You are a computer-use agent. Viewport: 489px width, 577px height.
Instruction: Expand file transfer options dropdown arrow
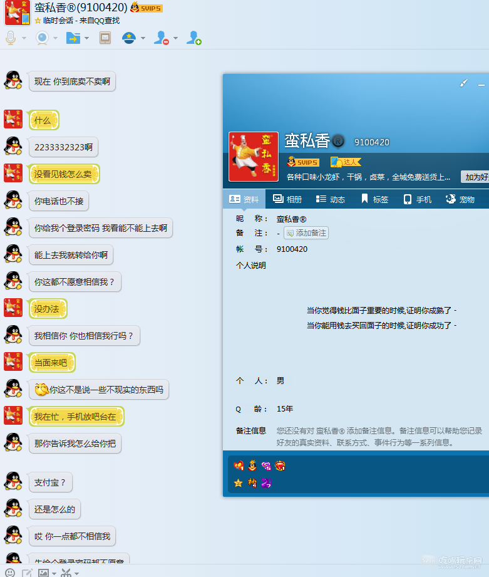click(x=87, y=38)
